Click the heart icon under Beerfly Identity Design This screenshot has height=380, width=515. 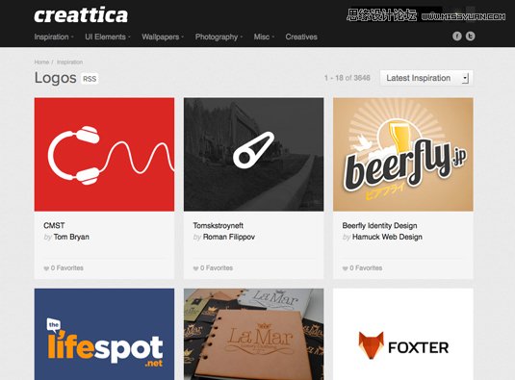(345, 268)
